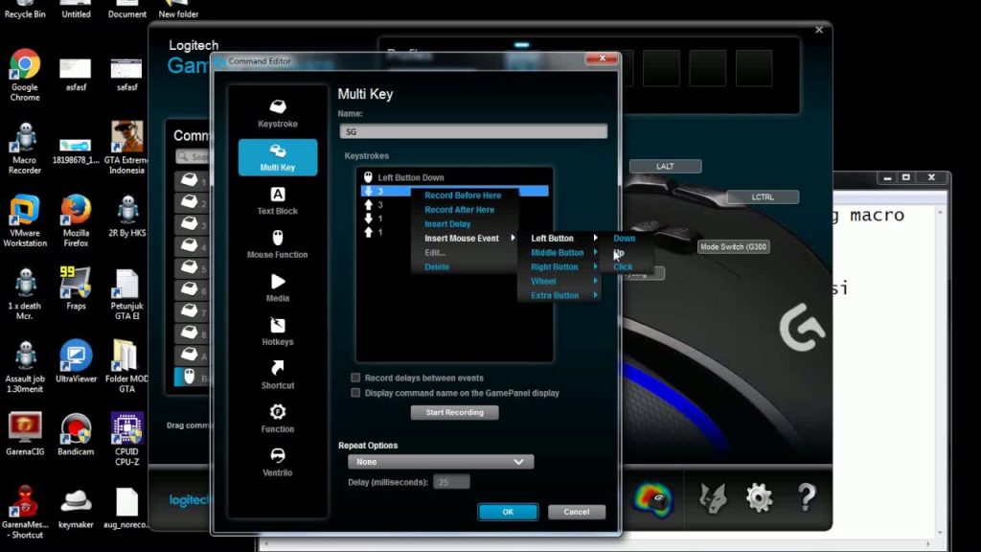Open the Hotkeys command category
Viewport: 981px width, 552px height.
pos(277,333)
